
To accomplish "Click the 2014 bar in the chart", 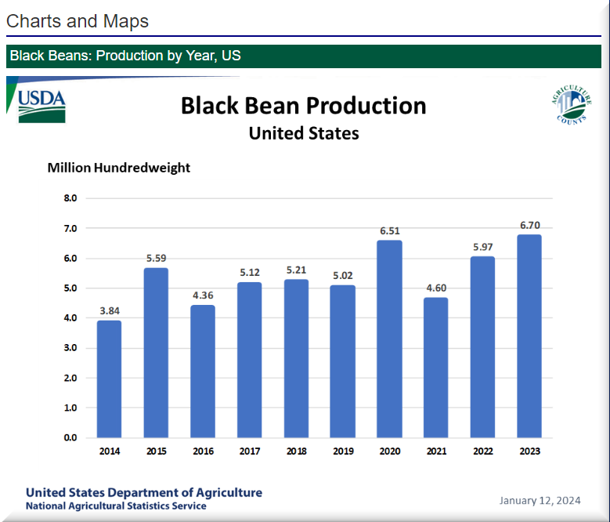I will point(109,379).
